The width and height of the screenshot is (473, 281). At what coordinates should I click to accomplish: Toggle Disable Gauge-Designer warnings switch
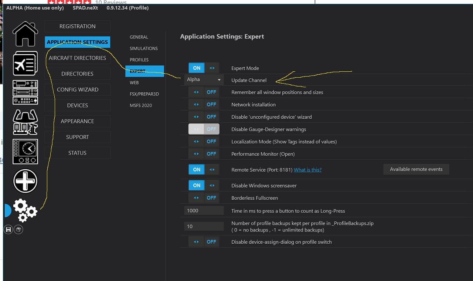coord(204,129)
